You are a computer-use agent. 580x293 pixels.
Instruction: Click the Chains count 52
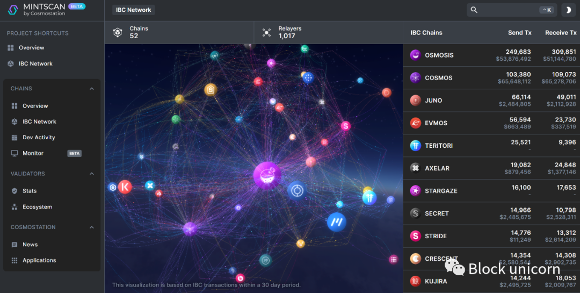coord(134,37)
